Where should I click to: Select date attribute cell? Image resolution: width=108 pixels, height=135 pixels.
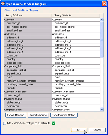click(x=76, y=77)
